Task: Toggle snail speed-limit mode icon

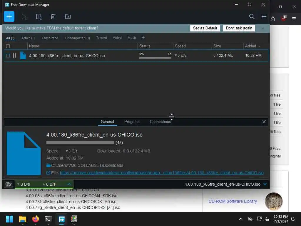Action: click(x=9, y=184)
